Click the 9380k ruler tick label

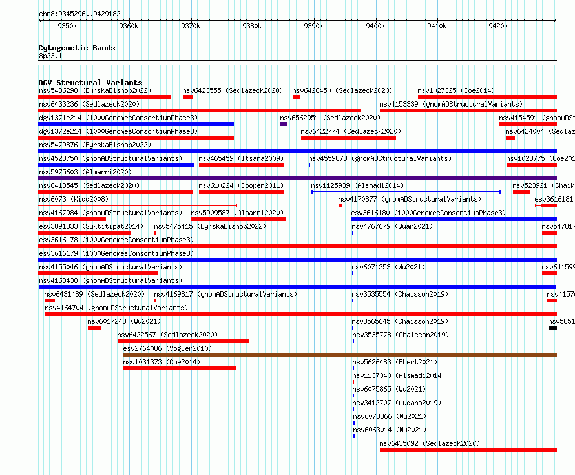pos(253,26)
